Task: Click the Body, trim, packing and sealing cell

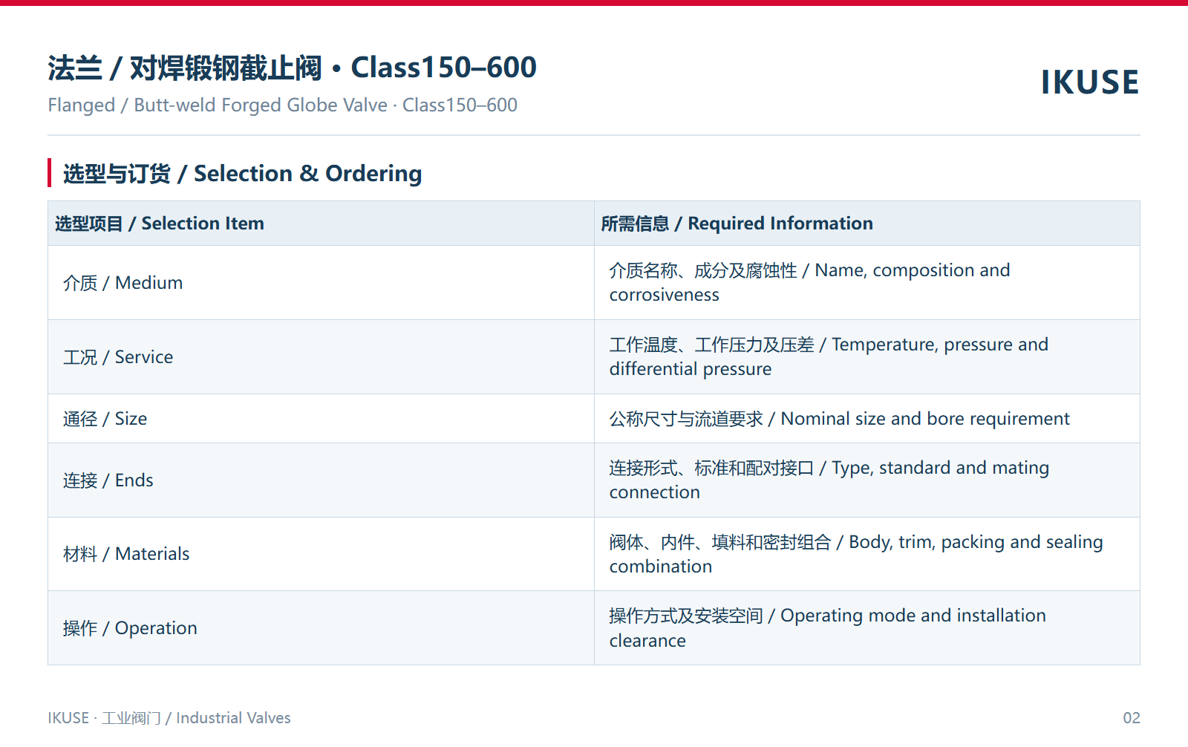Action: (x=867, y=554)
